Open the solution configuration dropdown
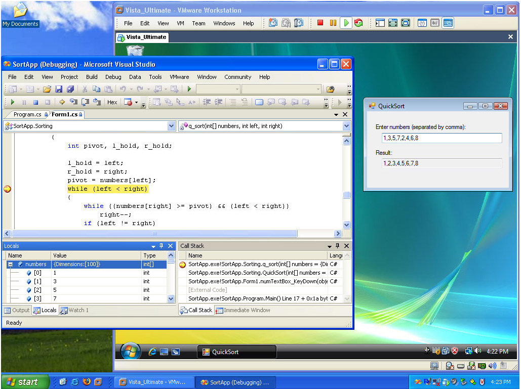 (218, 89)
